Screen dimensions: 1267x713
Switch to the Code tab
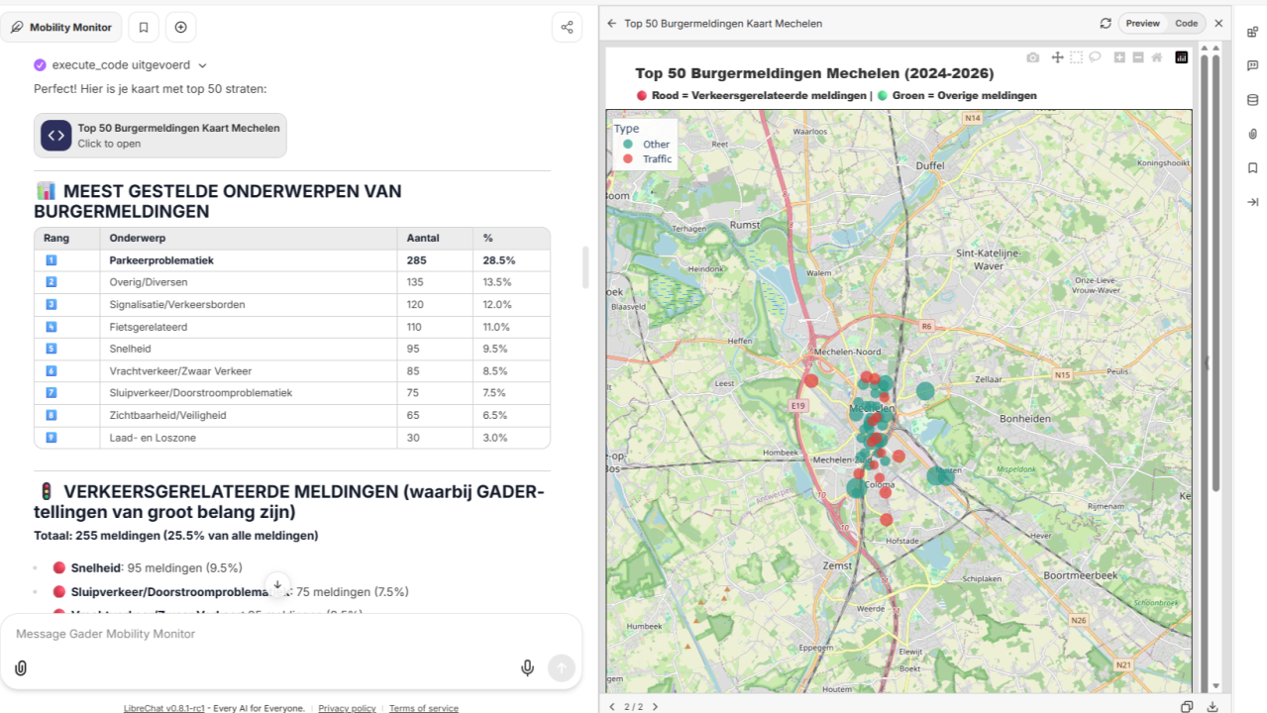coord(1186,23)
